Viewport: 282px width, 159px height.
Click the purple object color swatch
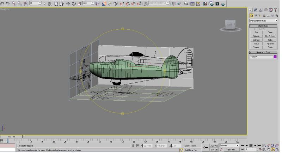tap(275, 57)
